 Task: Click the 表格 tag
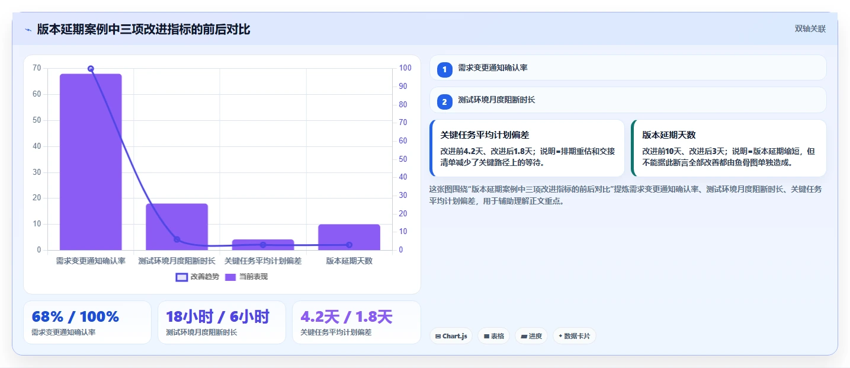[494, 336]
